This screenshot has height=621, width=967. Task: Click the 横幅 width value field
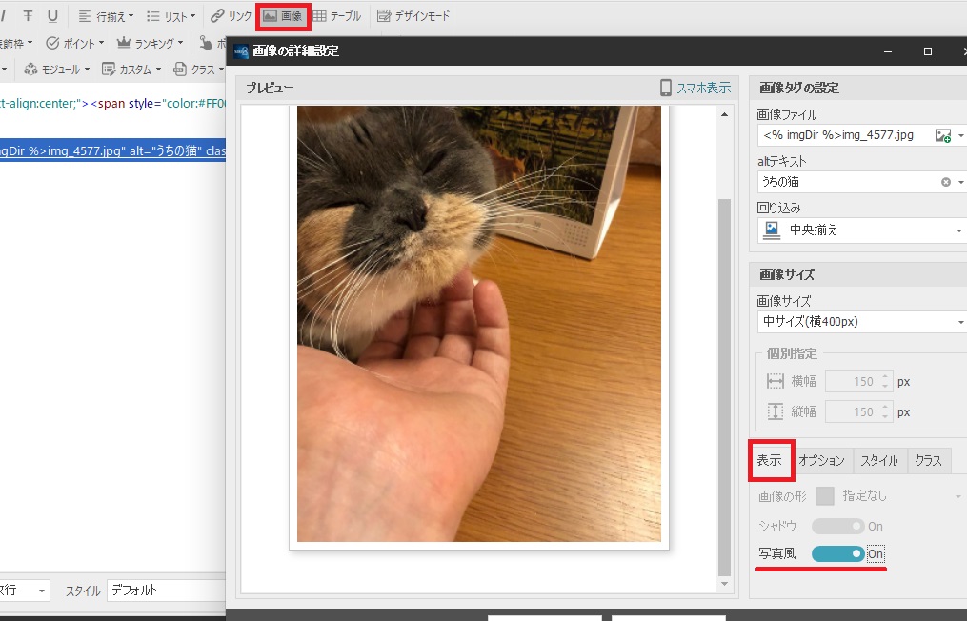coord(853,382)
